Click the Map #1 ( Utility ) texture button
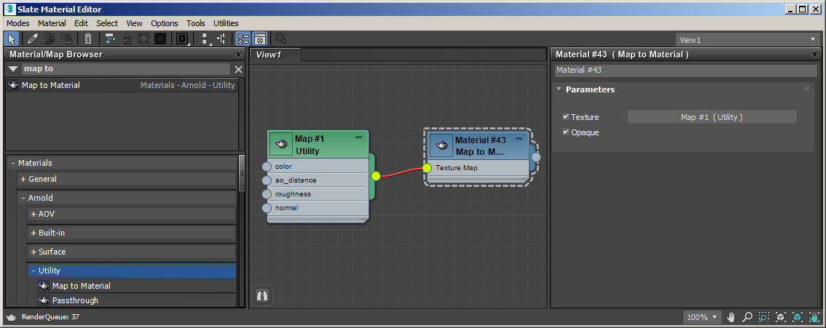Viewport: 826px width, 328px height. tap(712, 117)
